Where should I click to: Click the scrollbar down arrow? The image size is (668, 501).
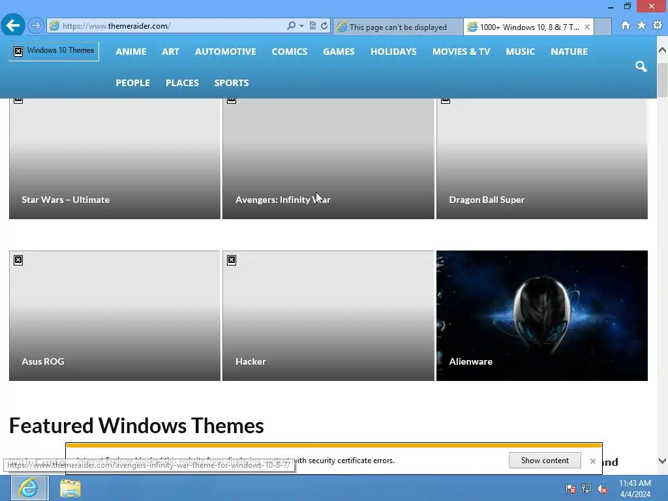(x=663, y=461)
